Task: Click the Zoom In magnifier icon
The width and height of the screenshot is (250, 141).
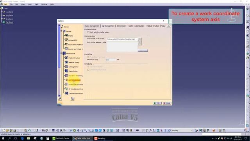Action: (x=86, y=130)
